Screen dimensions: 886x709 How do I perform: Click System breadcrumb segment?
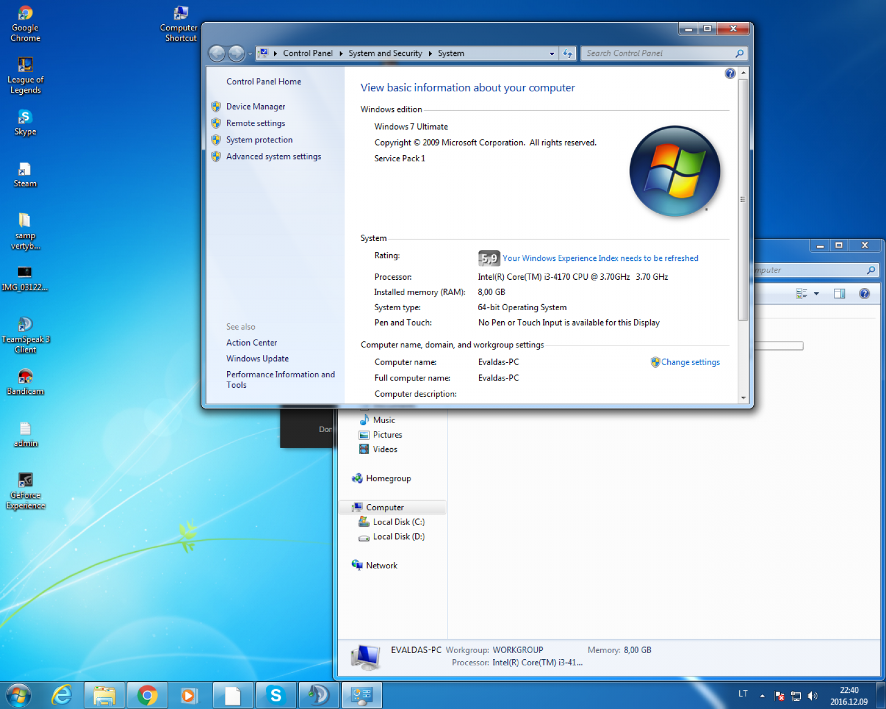coord(451,53)
